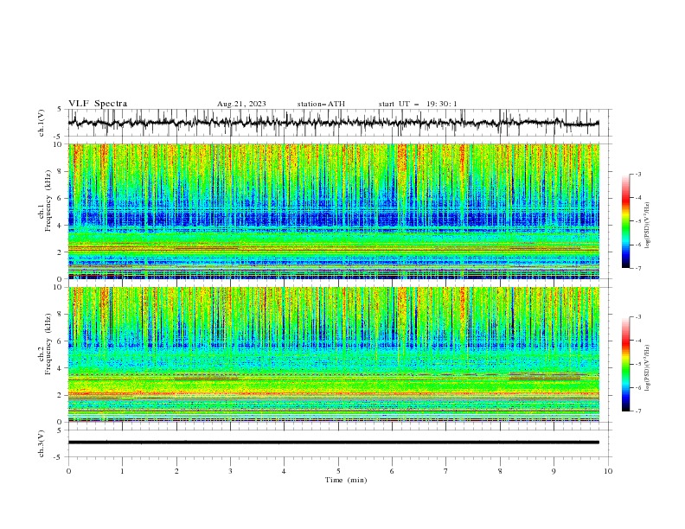The image size is (685, 529).
Task: Click time axis tick label 2
Action: (176, 471)
